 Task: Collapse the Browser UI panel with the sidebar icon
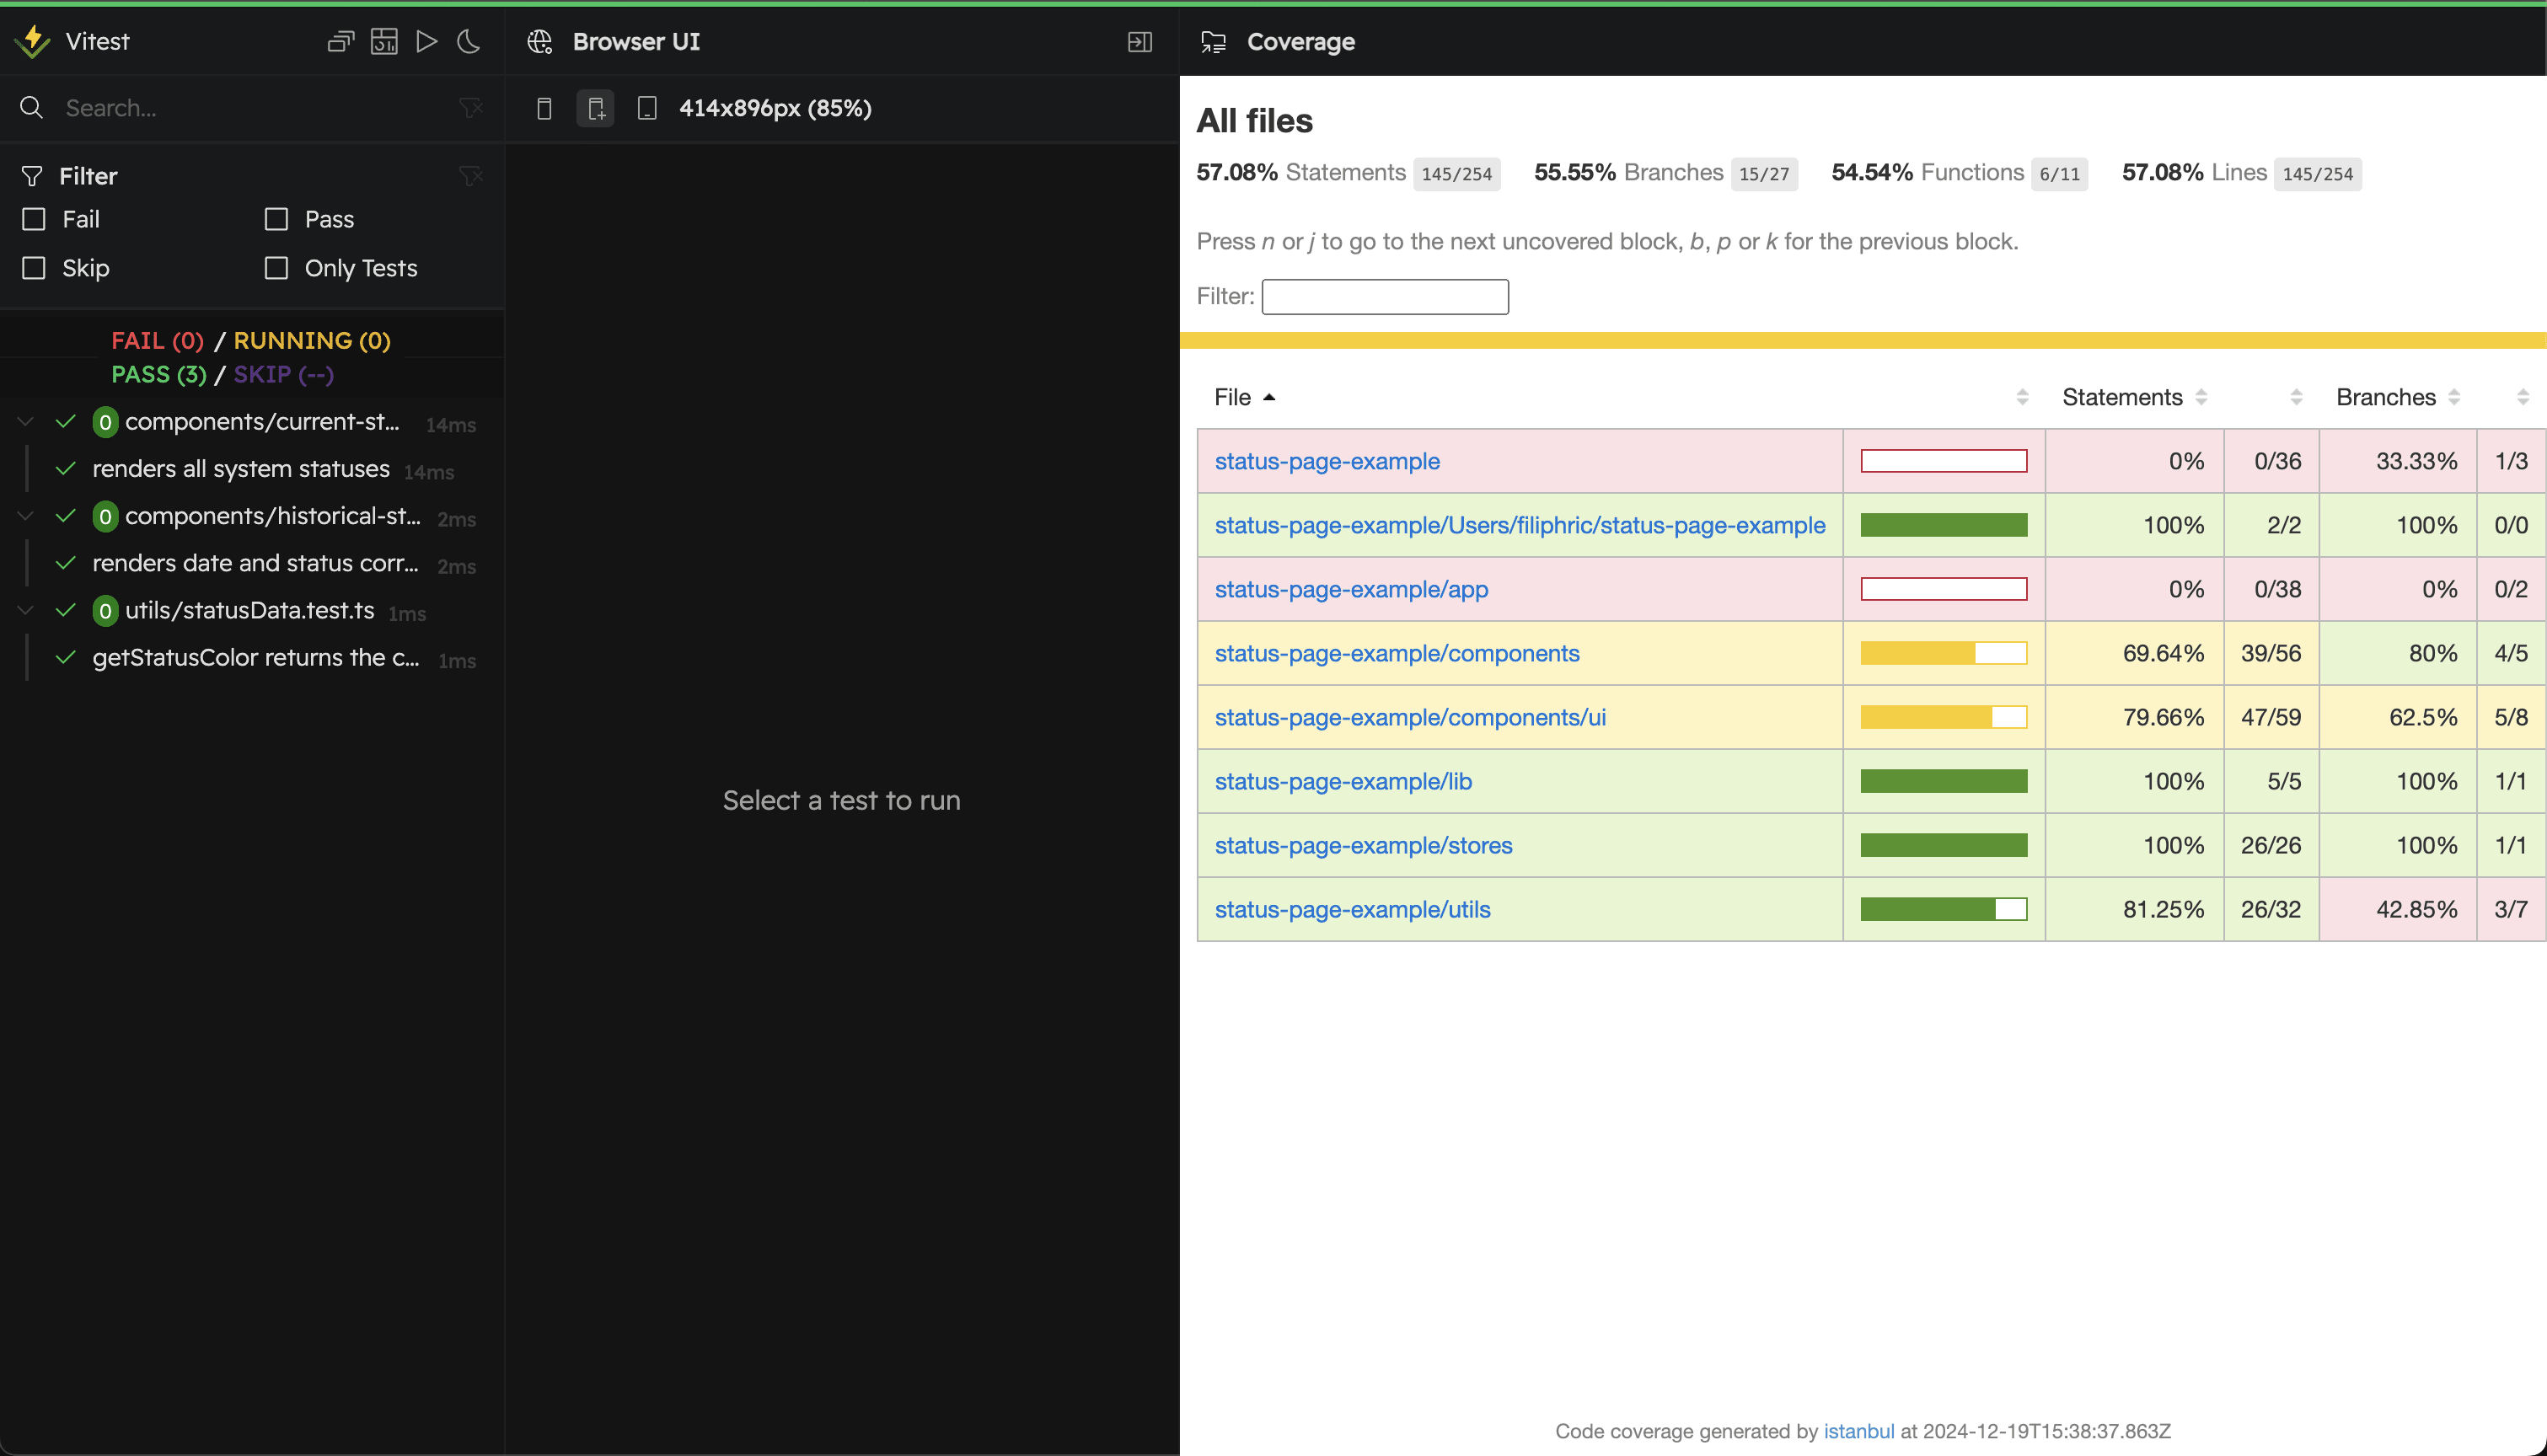pos(1139,42)
